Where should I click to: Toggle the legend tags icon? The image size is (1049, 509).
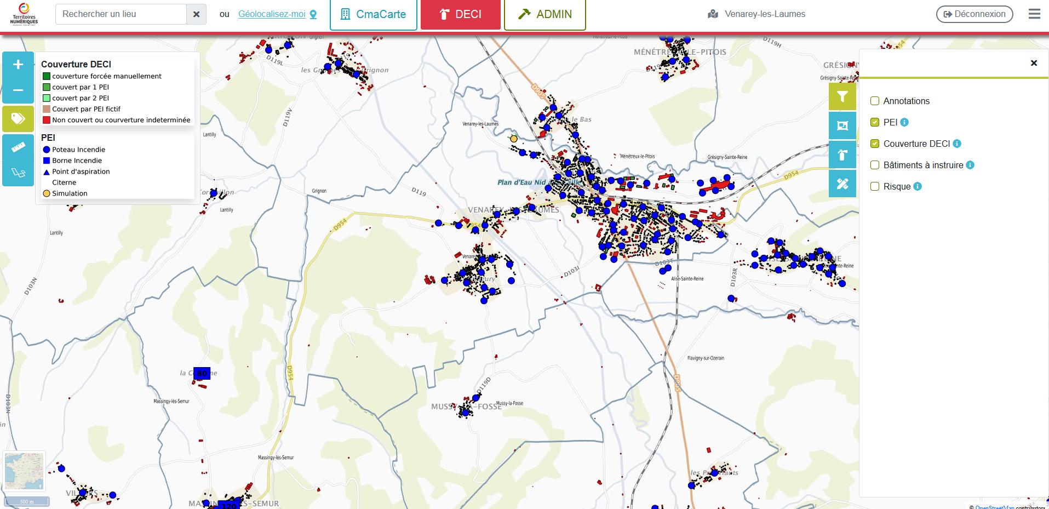coord(18,118)
